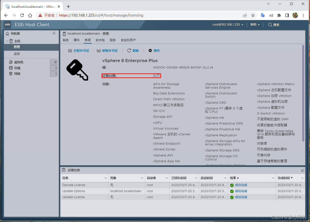Image resolution: width=310 pixels, height=222 pixels.
Task: Open the browser profile avatar
Action: (x=295, y=15)
